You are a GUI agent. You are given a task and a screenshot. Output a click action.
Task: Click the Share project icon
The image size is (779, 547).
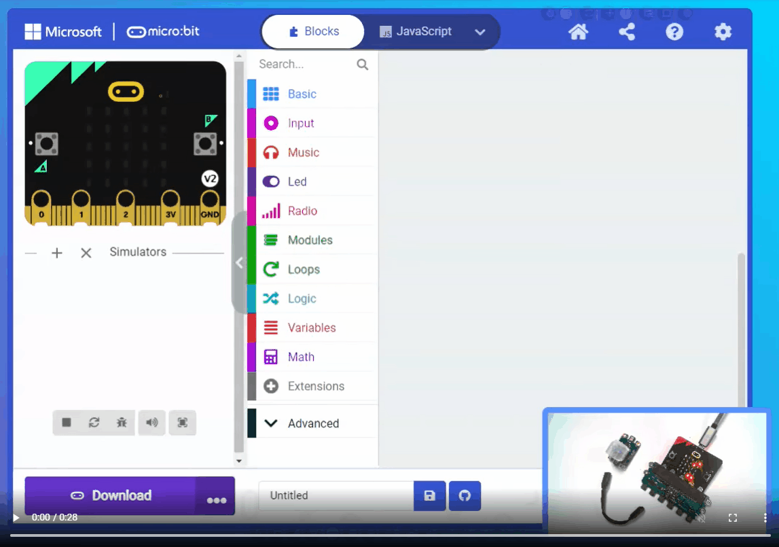[x=627, y=32]
